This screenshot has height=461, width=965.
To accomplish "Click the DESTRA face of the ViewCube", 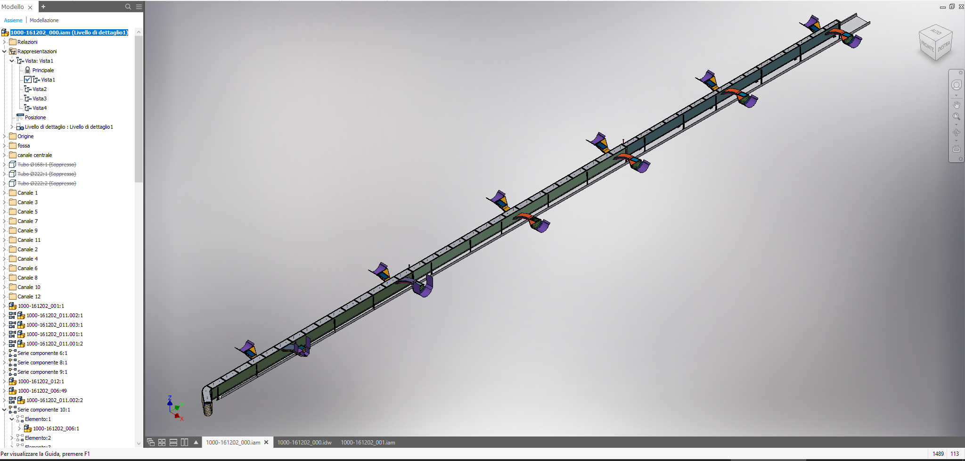I will (944, 46).
